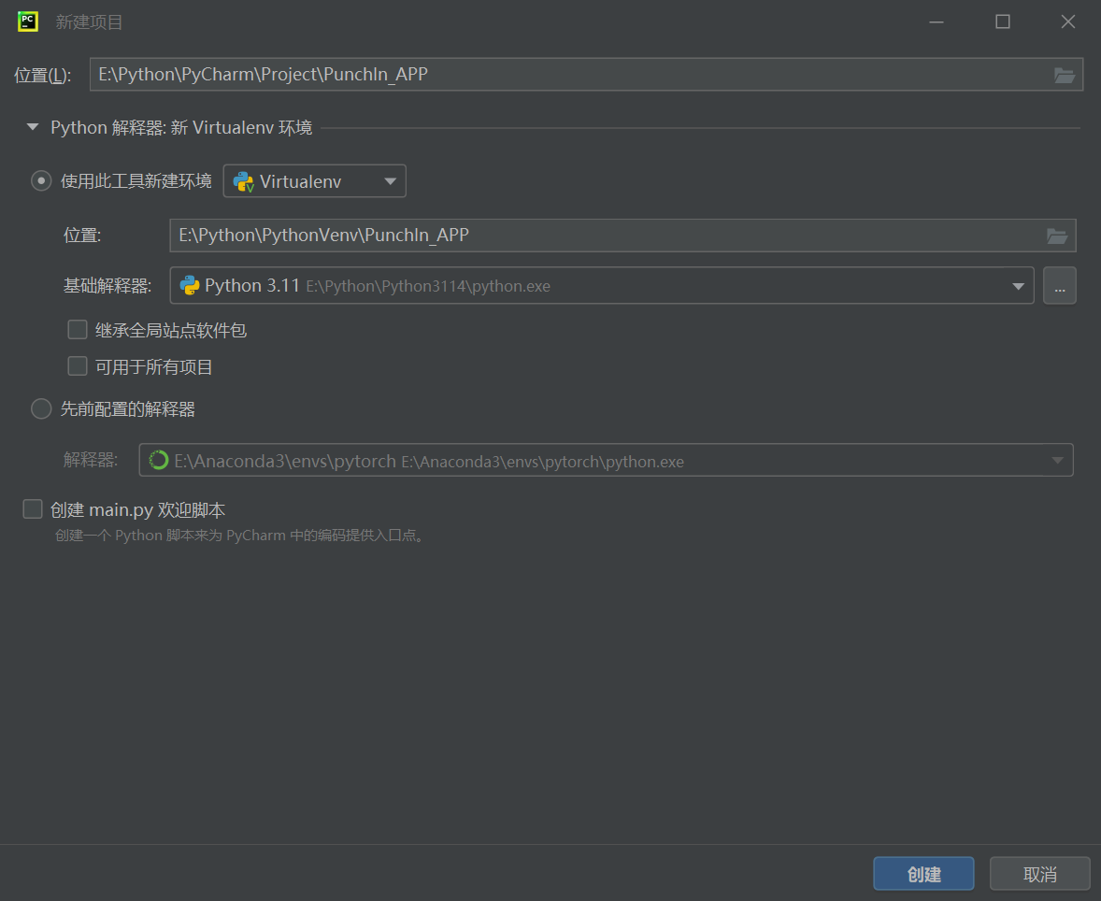
Task: Click the PyCharm logo in title bar
Action: click(x=27, y=21)
